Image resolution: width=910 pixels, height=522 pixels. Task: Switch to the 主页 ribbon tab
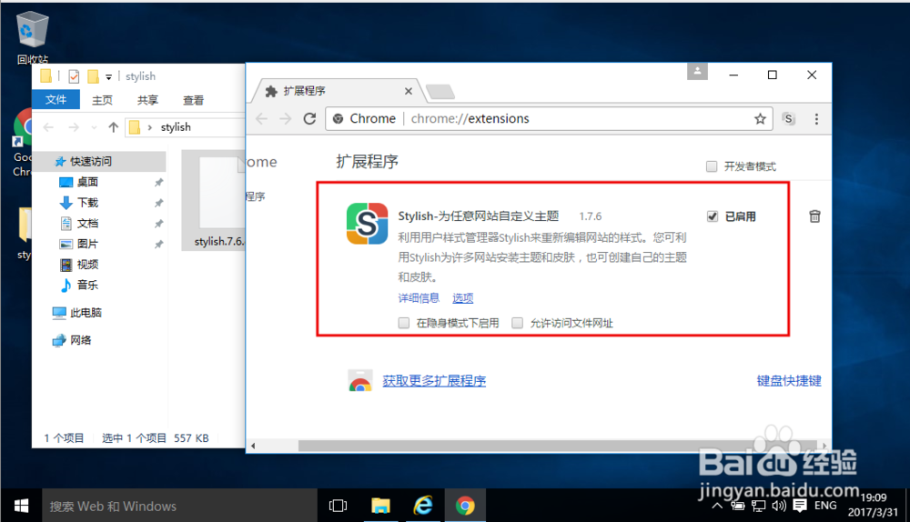coord(102,100)
